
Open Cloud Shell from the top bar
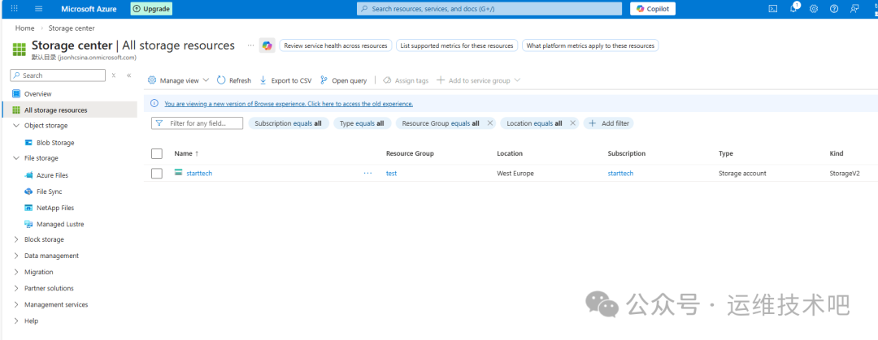(773, 9)
